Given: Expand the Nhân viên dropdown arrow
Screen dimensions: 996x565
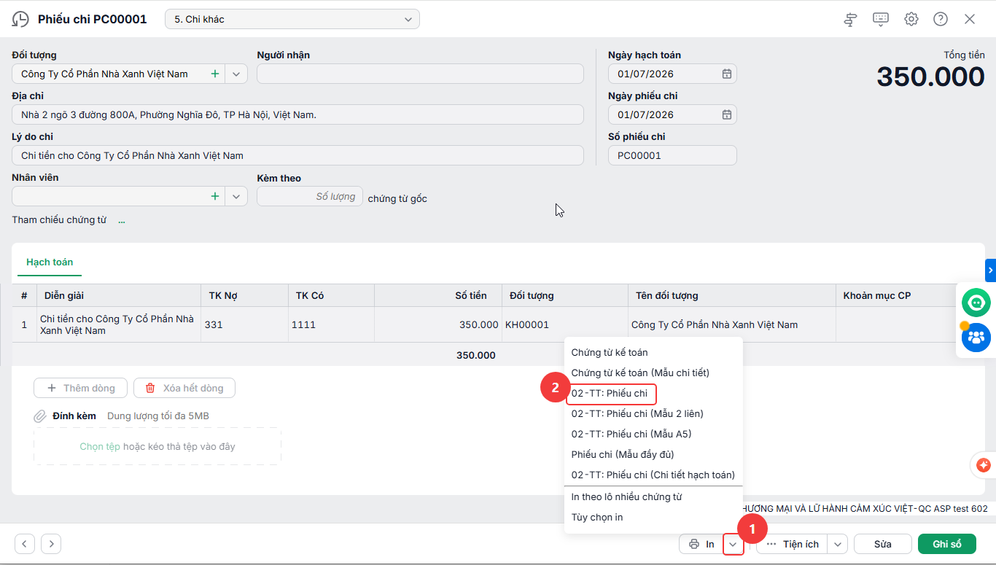Looking at the screenshot, I should [237, 196].
